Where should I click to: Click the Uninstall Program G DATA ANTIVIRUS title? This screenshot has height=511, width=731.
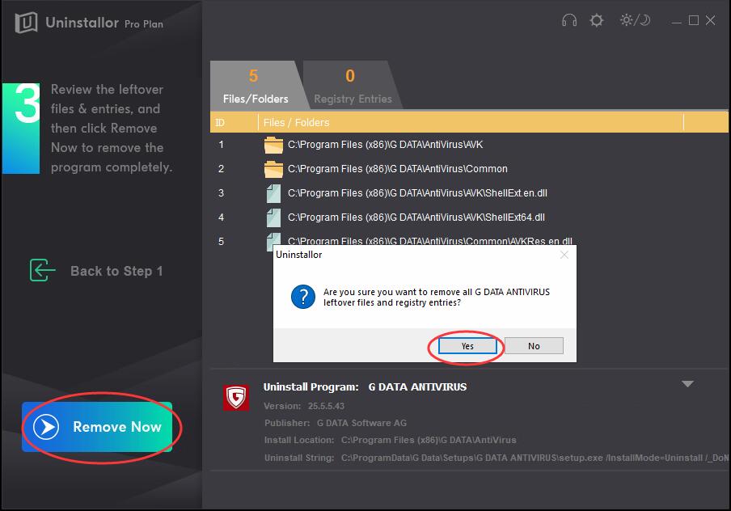tap(365, 387)
